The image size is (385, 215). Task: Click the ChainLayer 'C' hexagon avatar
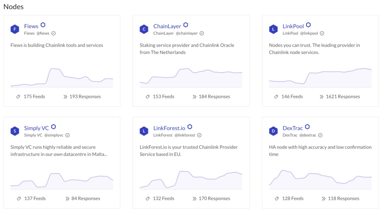click(x=144, y=29)
